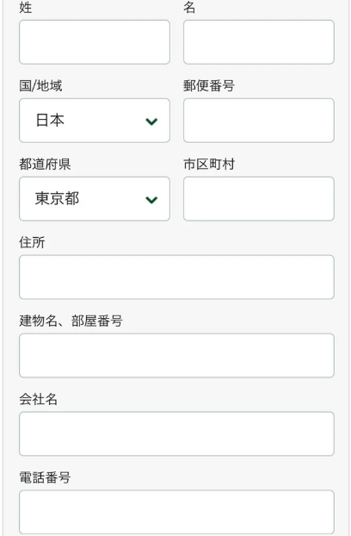Focus the 名 (first name) input field
351x536 pixels.
259,42
